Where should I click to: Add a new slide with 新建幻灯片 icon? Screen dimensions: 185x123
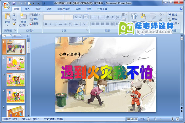point(23,16)
